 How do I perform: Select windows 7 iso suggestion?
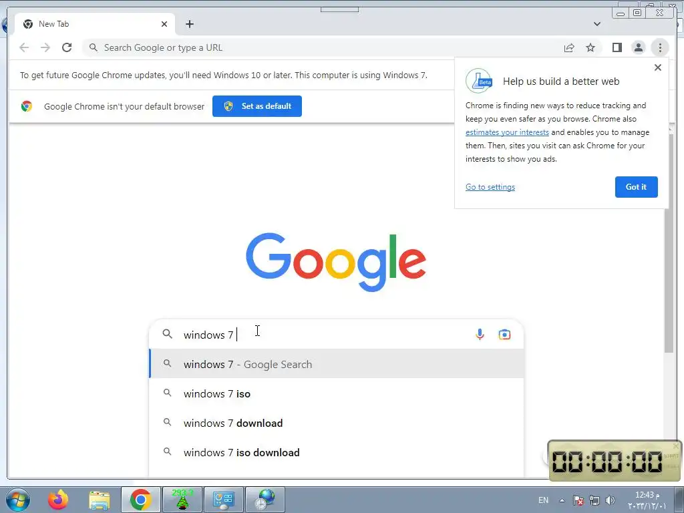[337, 393]
